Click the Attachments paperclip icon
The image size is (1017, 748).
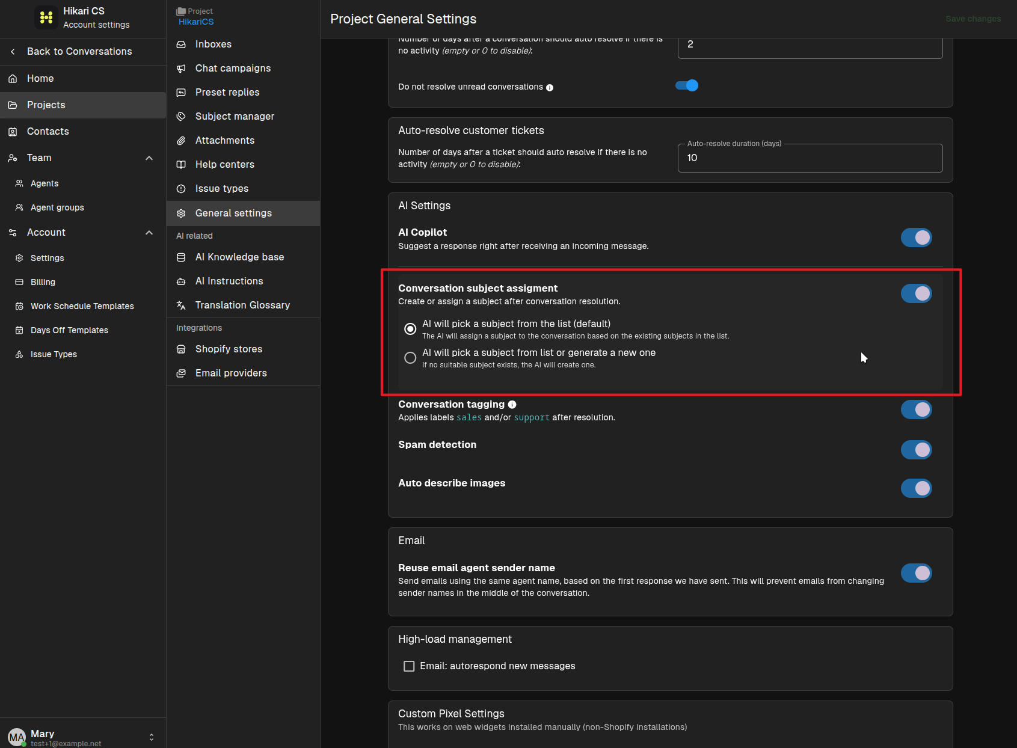(181, 141)
